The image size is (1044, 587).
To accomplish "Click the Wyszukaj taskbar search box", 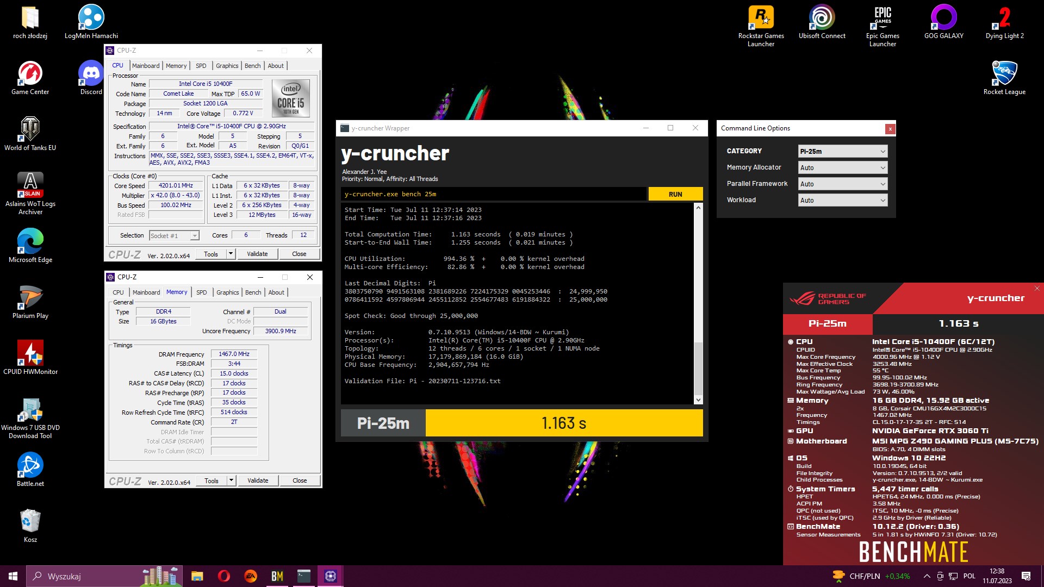I will click(x=105, y=576).
